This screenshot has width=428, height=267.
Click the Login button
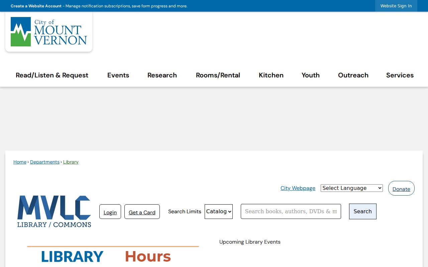pyautogui.click(x=110, y=212)
